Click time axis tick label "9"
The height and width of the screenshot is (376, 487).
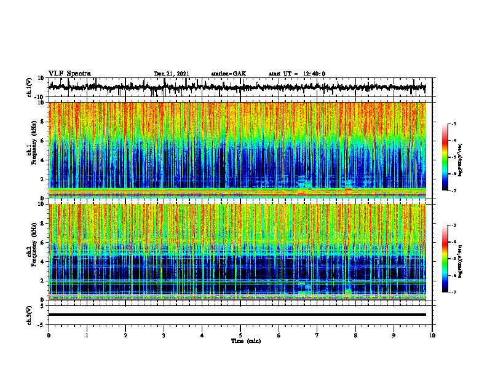(x=394, y=335)
